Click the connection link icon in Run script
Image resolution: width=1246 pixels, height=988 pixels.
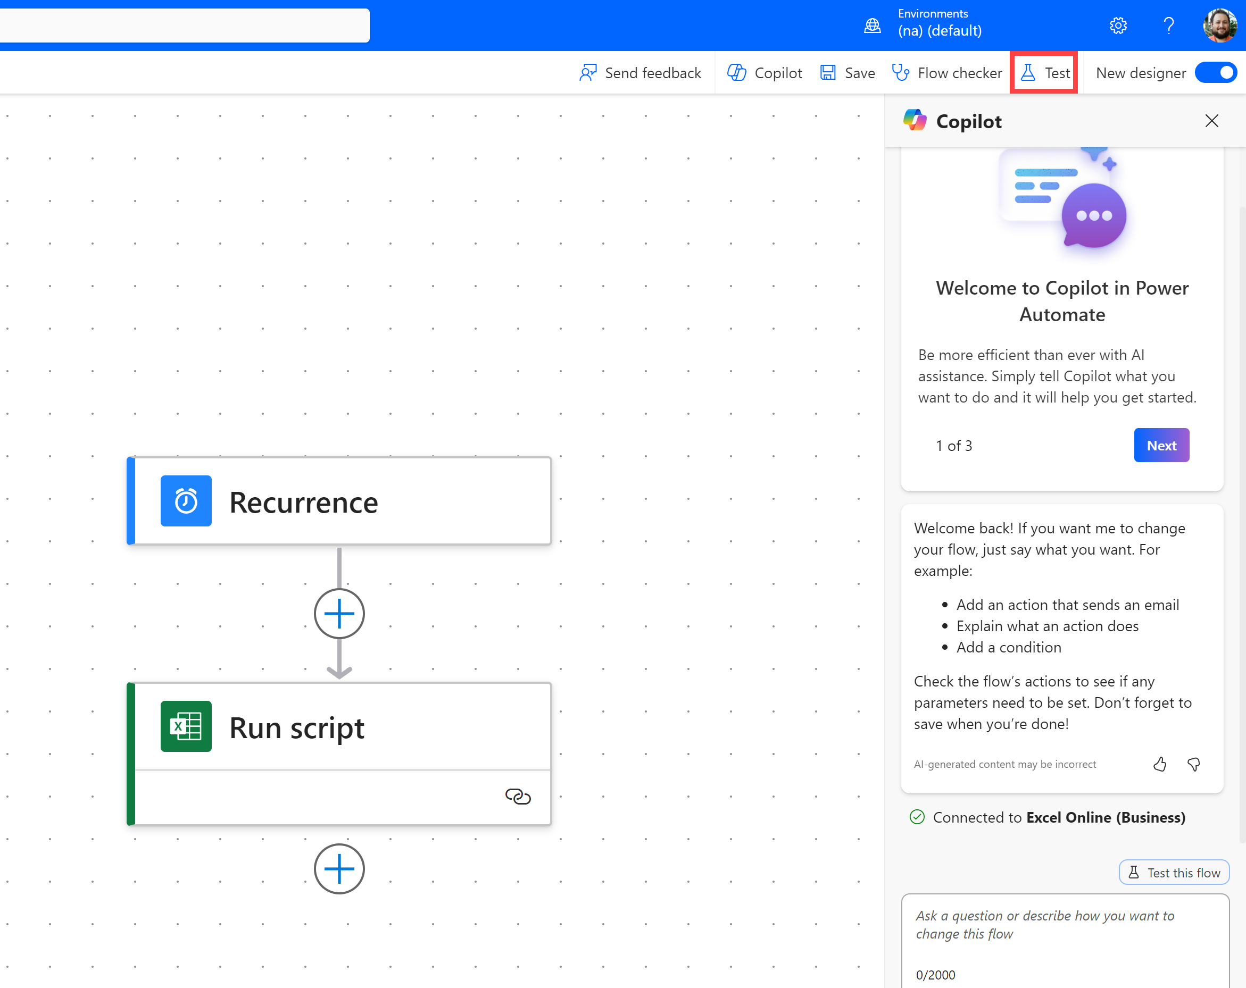517,796
